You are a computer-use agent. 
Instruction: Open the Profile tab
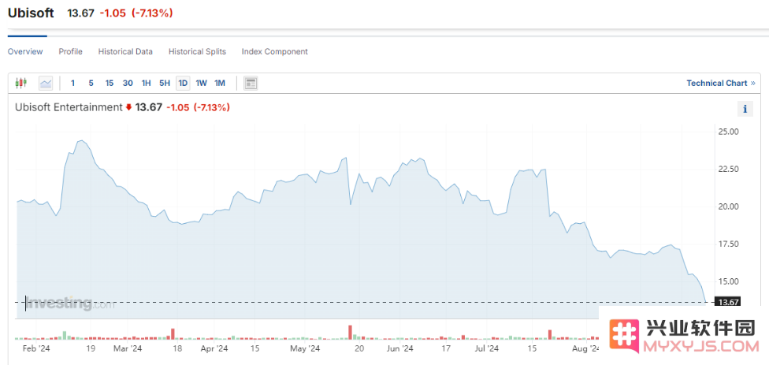71,51
